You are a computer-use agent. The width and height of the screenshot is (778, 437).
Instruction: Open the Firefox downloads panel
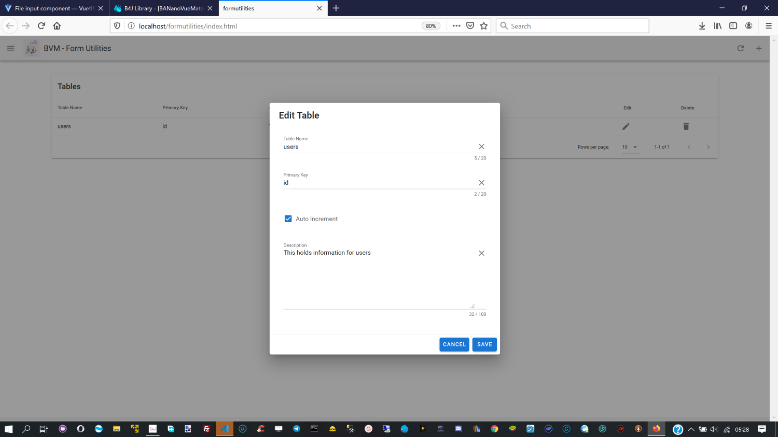(x=702, y=26)
